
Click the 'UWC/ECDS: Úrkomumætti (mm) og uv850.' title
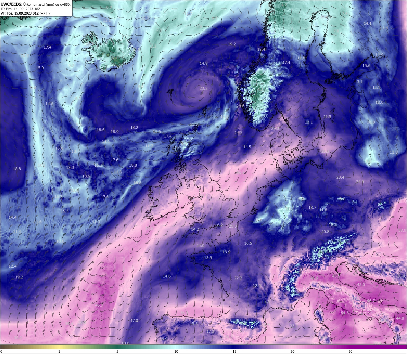pyautogui.click(x=36, y=4)
